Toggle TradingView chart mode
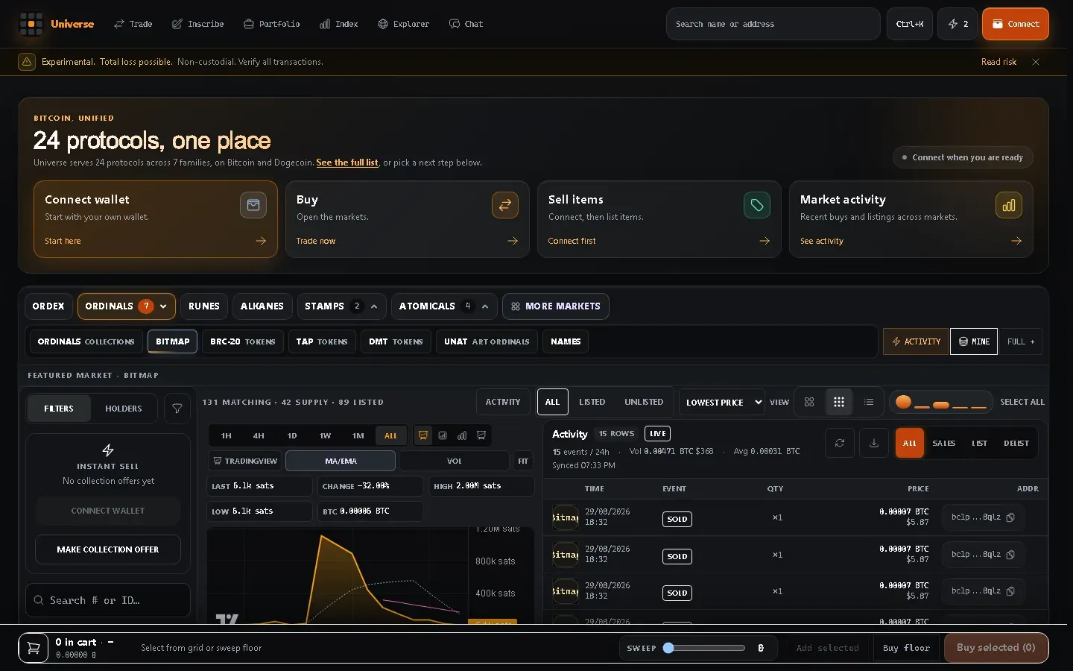Screen dimensions: 1073x671 pyautogui.click(x=245, y=461)
